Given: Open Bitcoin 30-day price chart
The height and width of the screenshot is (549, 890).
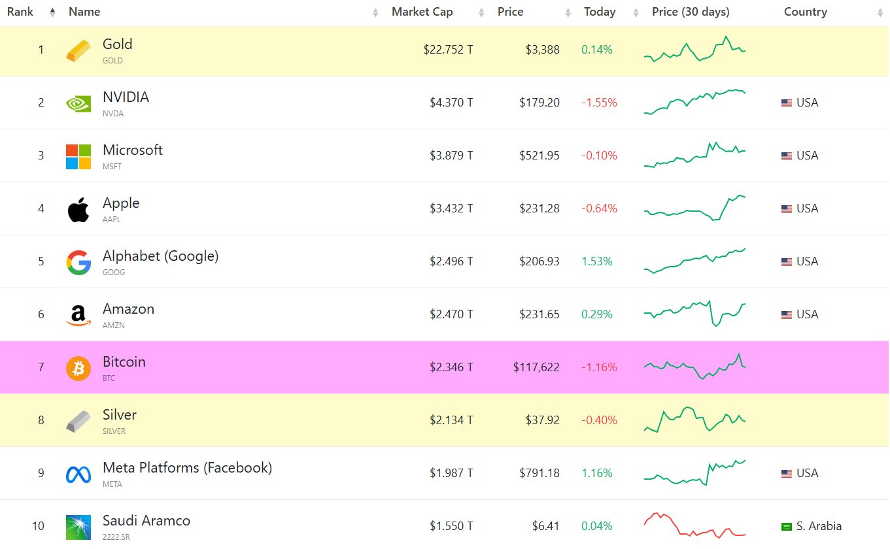Looking at the screenshot, I should tap(694, 367).
